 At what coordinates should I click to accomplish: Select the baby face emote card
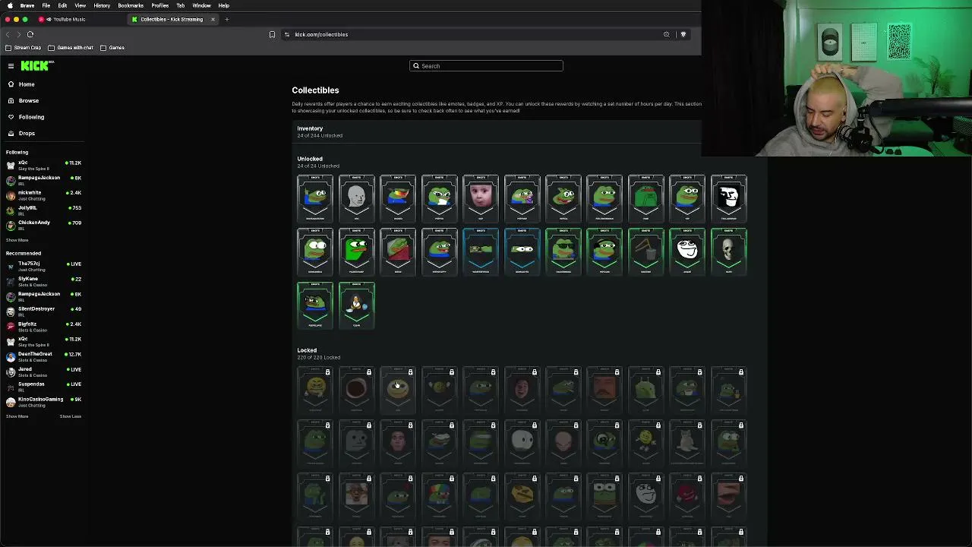click(481, 198)
